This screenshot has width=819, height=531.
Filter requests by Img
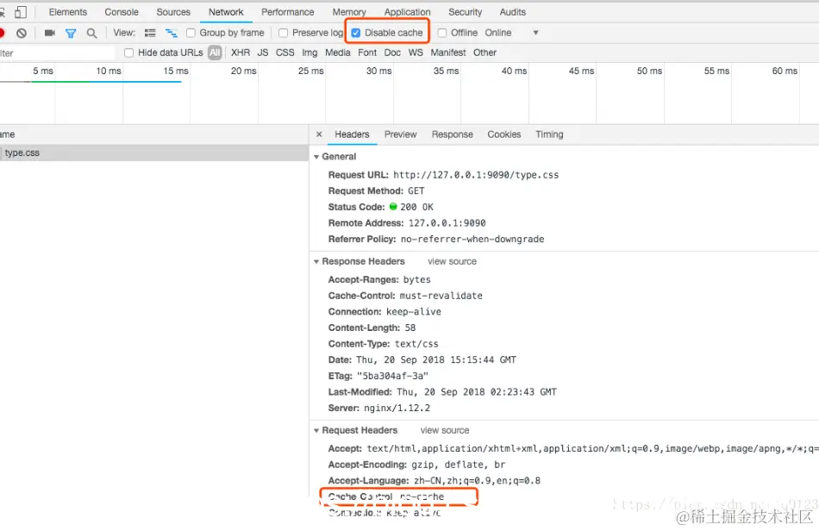click(309, 53)
